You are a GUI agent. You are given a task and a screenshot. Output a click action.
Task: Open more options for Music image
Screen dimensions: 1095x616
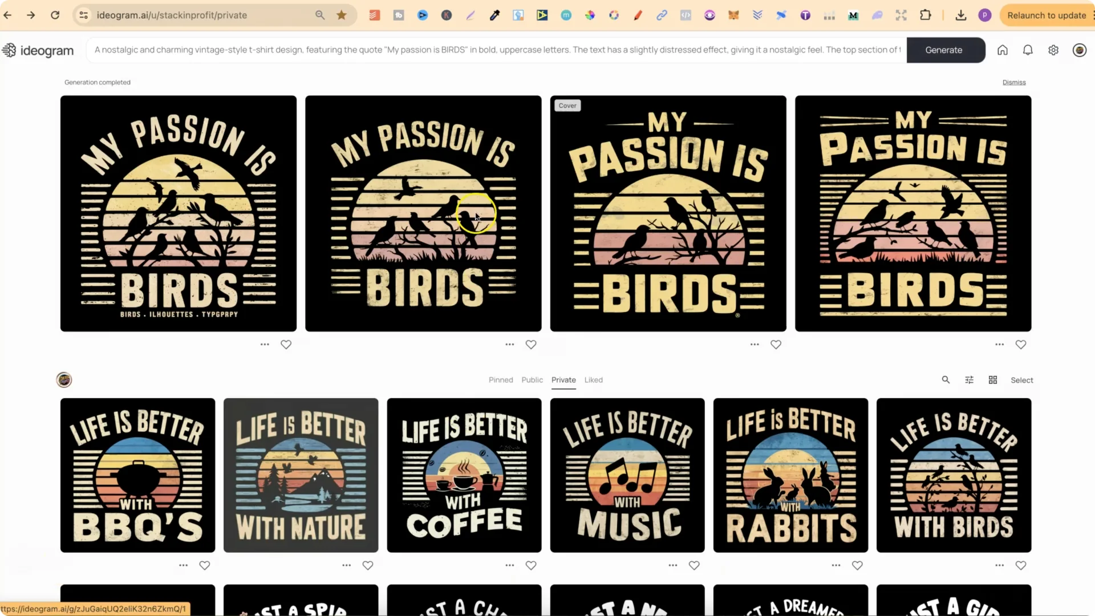pos(673,565)
